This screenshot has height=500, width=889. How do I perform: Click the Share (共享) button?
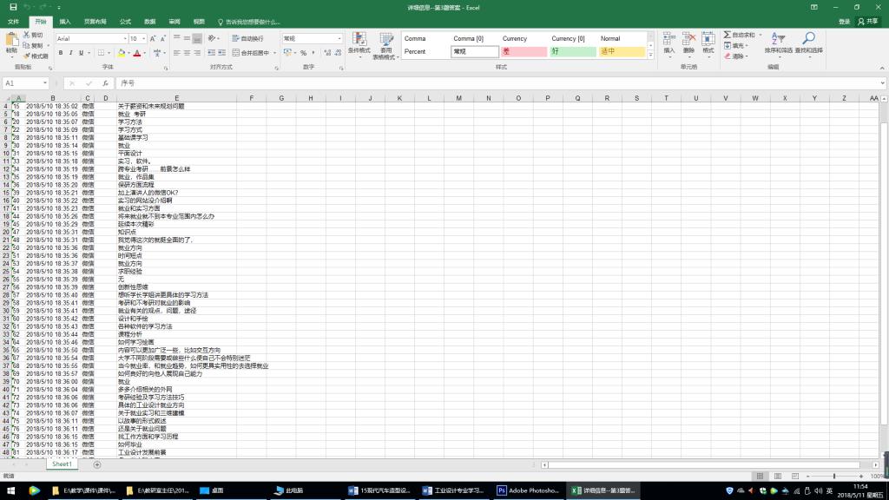pos(867,21)
